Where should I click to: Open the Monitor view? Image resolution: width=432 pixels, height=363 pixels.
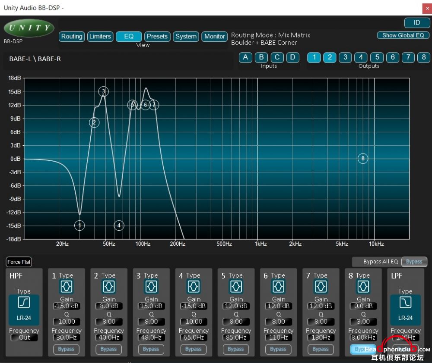tap(215, 37)
